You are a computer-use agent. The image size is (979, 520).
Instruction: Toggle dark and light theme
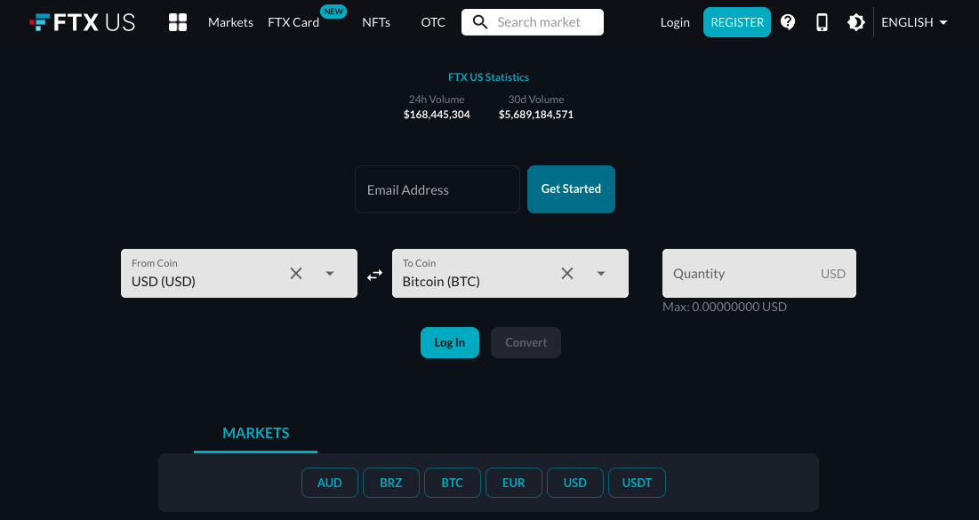(x=855, y=21)
